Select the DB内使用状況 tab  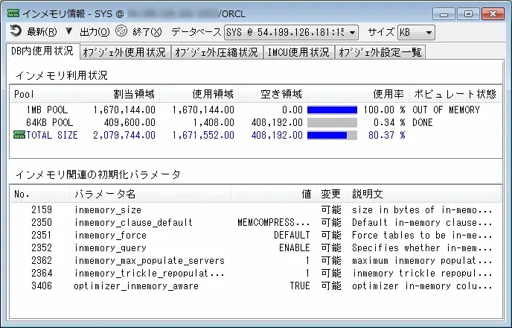pos(42,51)
